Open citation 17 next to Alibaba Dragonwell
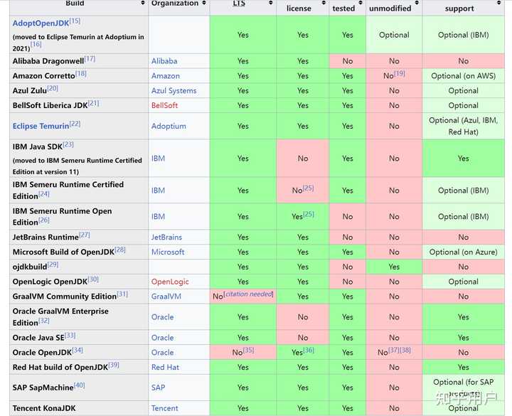Viewport: 512px width, 416px height. 90,59
